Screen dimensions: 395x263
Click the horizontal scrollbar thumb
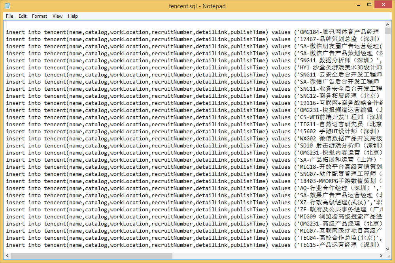tap(91, 256)
